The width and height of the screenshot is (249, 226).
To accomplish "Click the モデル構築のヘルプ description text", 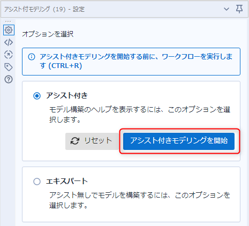I will tap(140, 115).
